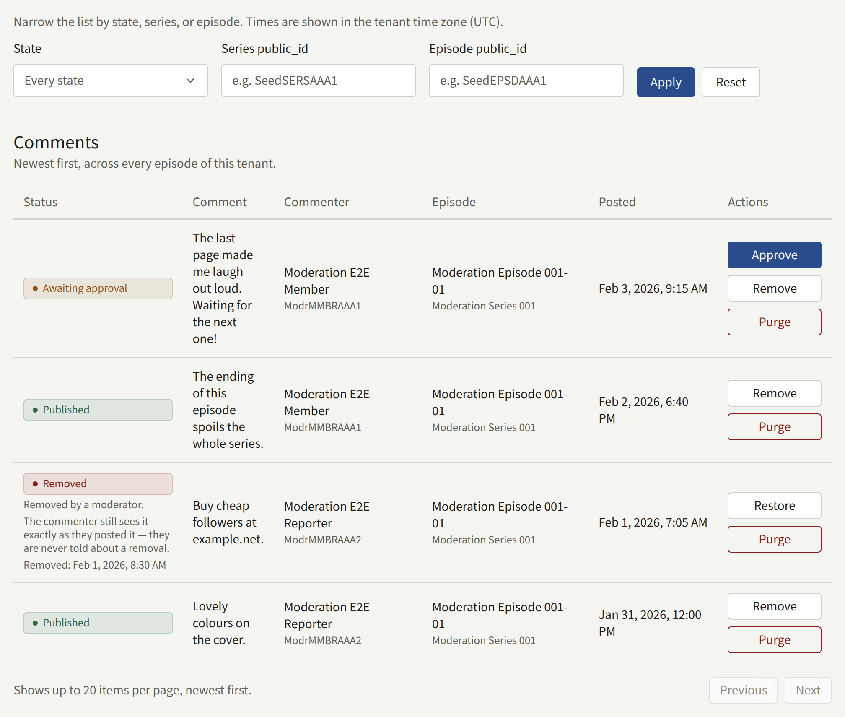
Task: Focus the Episode public_id input field
Action: [x=526, y=81]
